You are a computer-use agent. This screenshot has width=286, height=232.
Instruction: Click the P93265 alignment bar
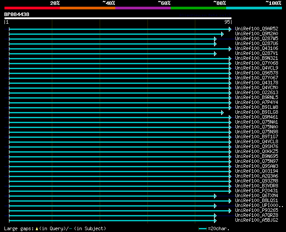[119, 211]
